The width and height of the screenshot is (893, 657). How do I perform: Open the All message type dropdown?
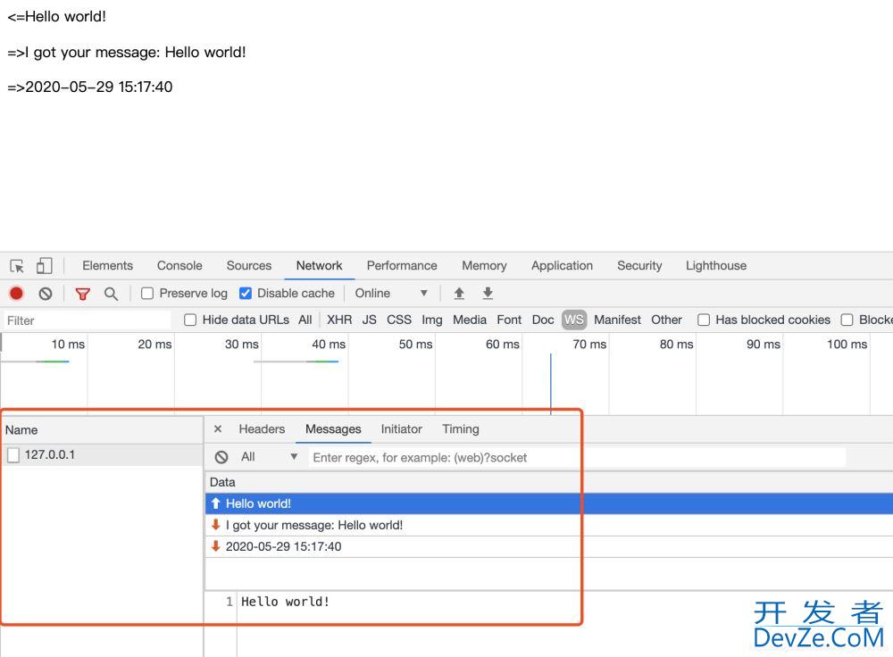(x=269, y=457)
